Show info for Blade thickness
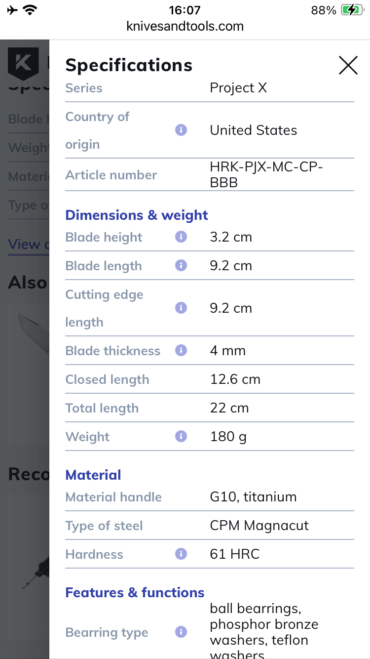This screenshot has height=659, width=370. click(181, 351)
